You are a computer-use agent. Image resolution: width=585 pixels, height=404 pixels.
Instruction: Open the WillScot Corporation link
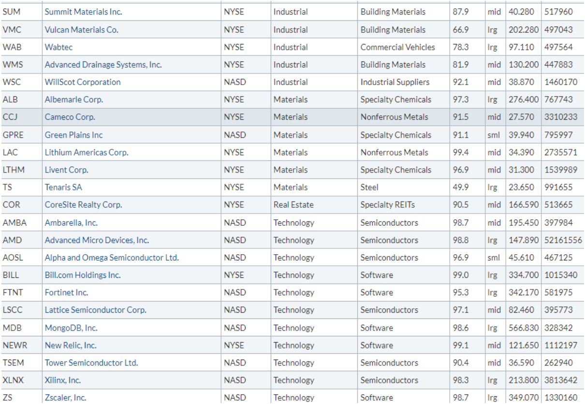click(x=83, y=82)
